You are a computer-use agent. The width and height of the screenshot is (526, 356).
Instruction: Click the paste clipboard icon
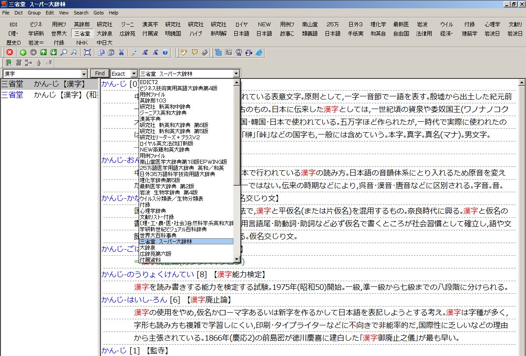[111, 52]
